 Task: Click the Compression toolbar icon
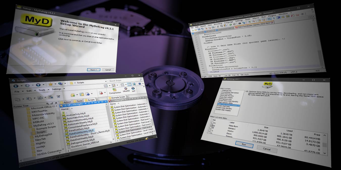click(115, 90)
